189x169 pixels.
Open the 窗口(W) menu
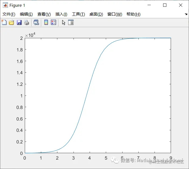pos(115,14)
